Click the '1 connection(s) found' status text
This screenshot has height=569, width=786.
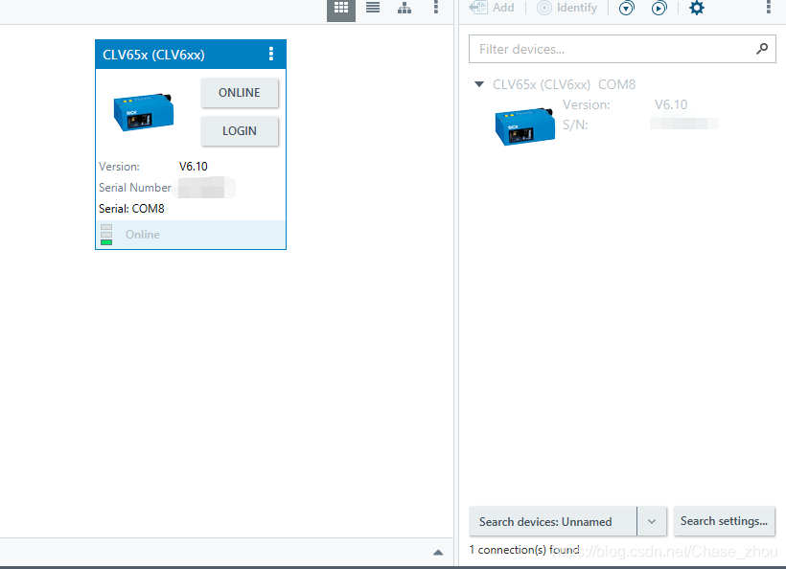(524, 550)
